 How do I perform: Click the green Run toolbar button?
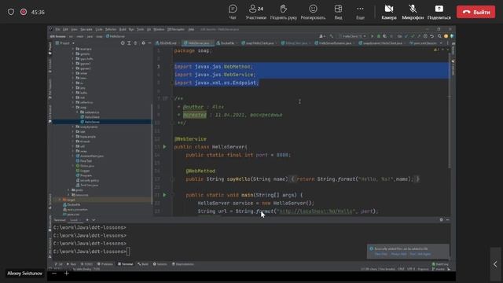coord(372,36)
